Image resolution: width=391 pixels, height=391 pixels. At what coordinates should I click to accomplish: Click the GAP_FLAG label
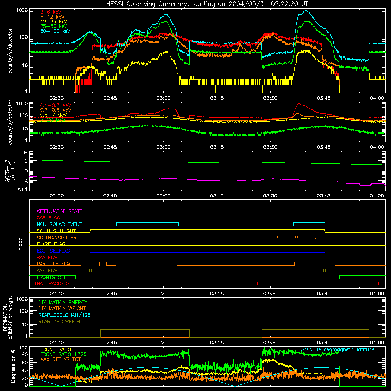coord(48,217)
